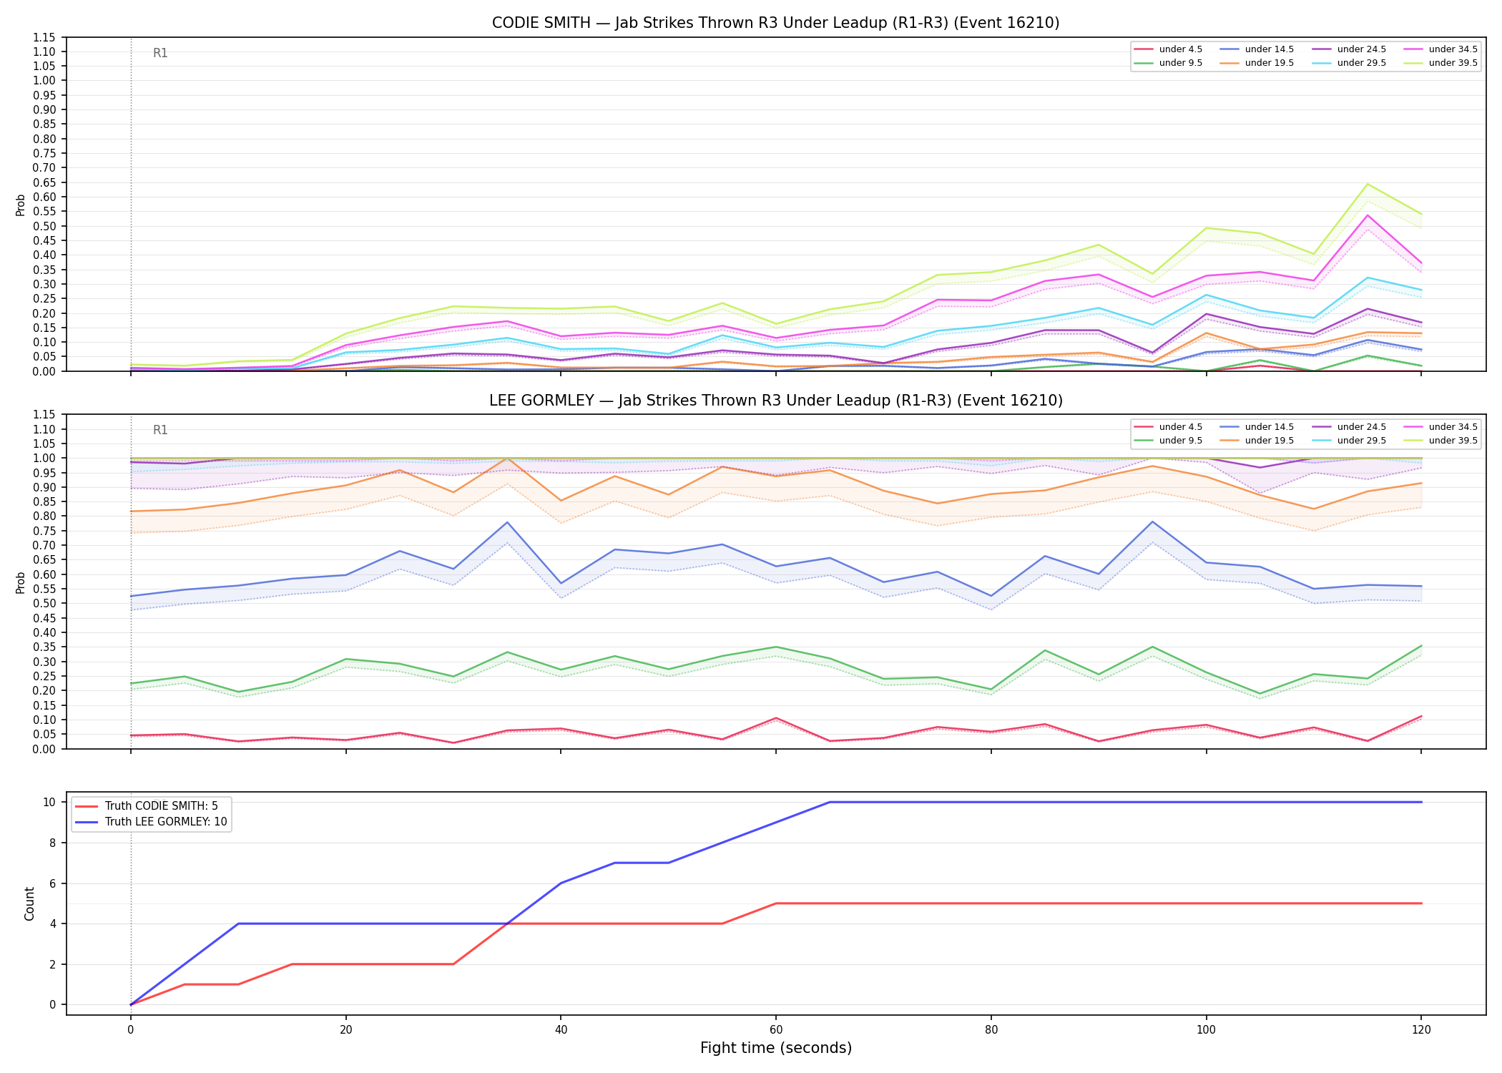Viewport: 1502px width, 1073px height.
Task: Click Count axis tick label 4
Action: click(52, 923)
